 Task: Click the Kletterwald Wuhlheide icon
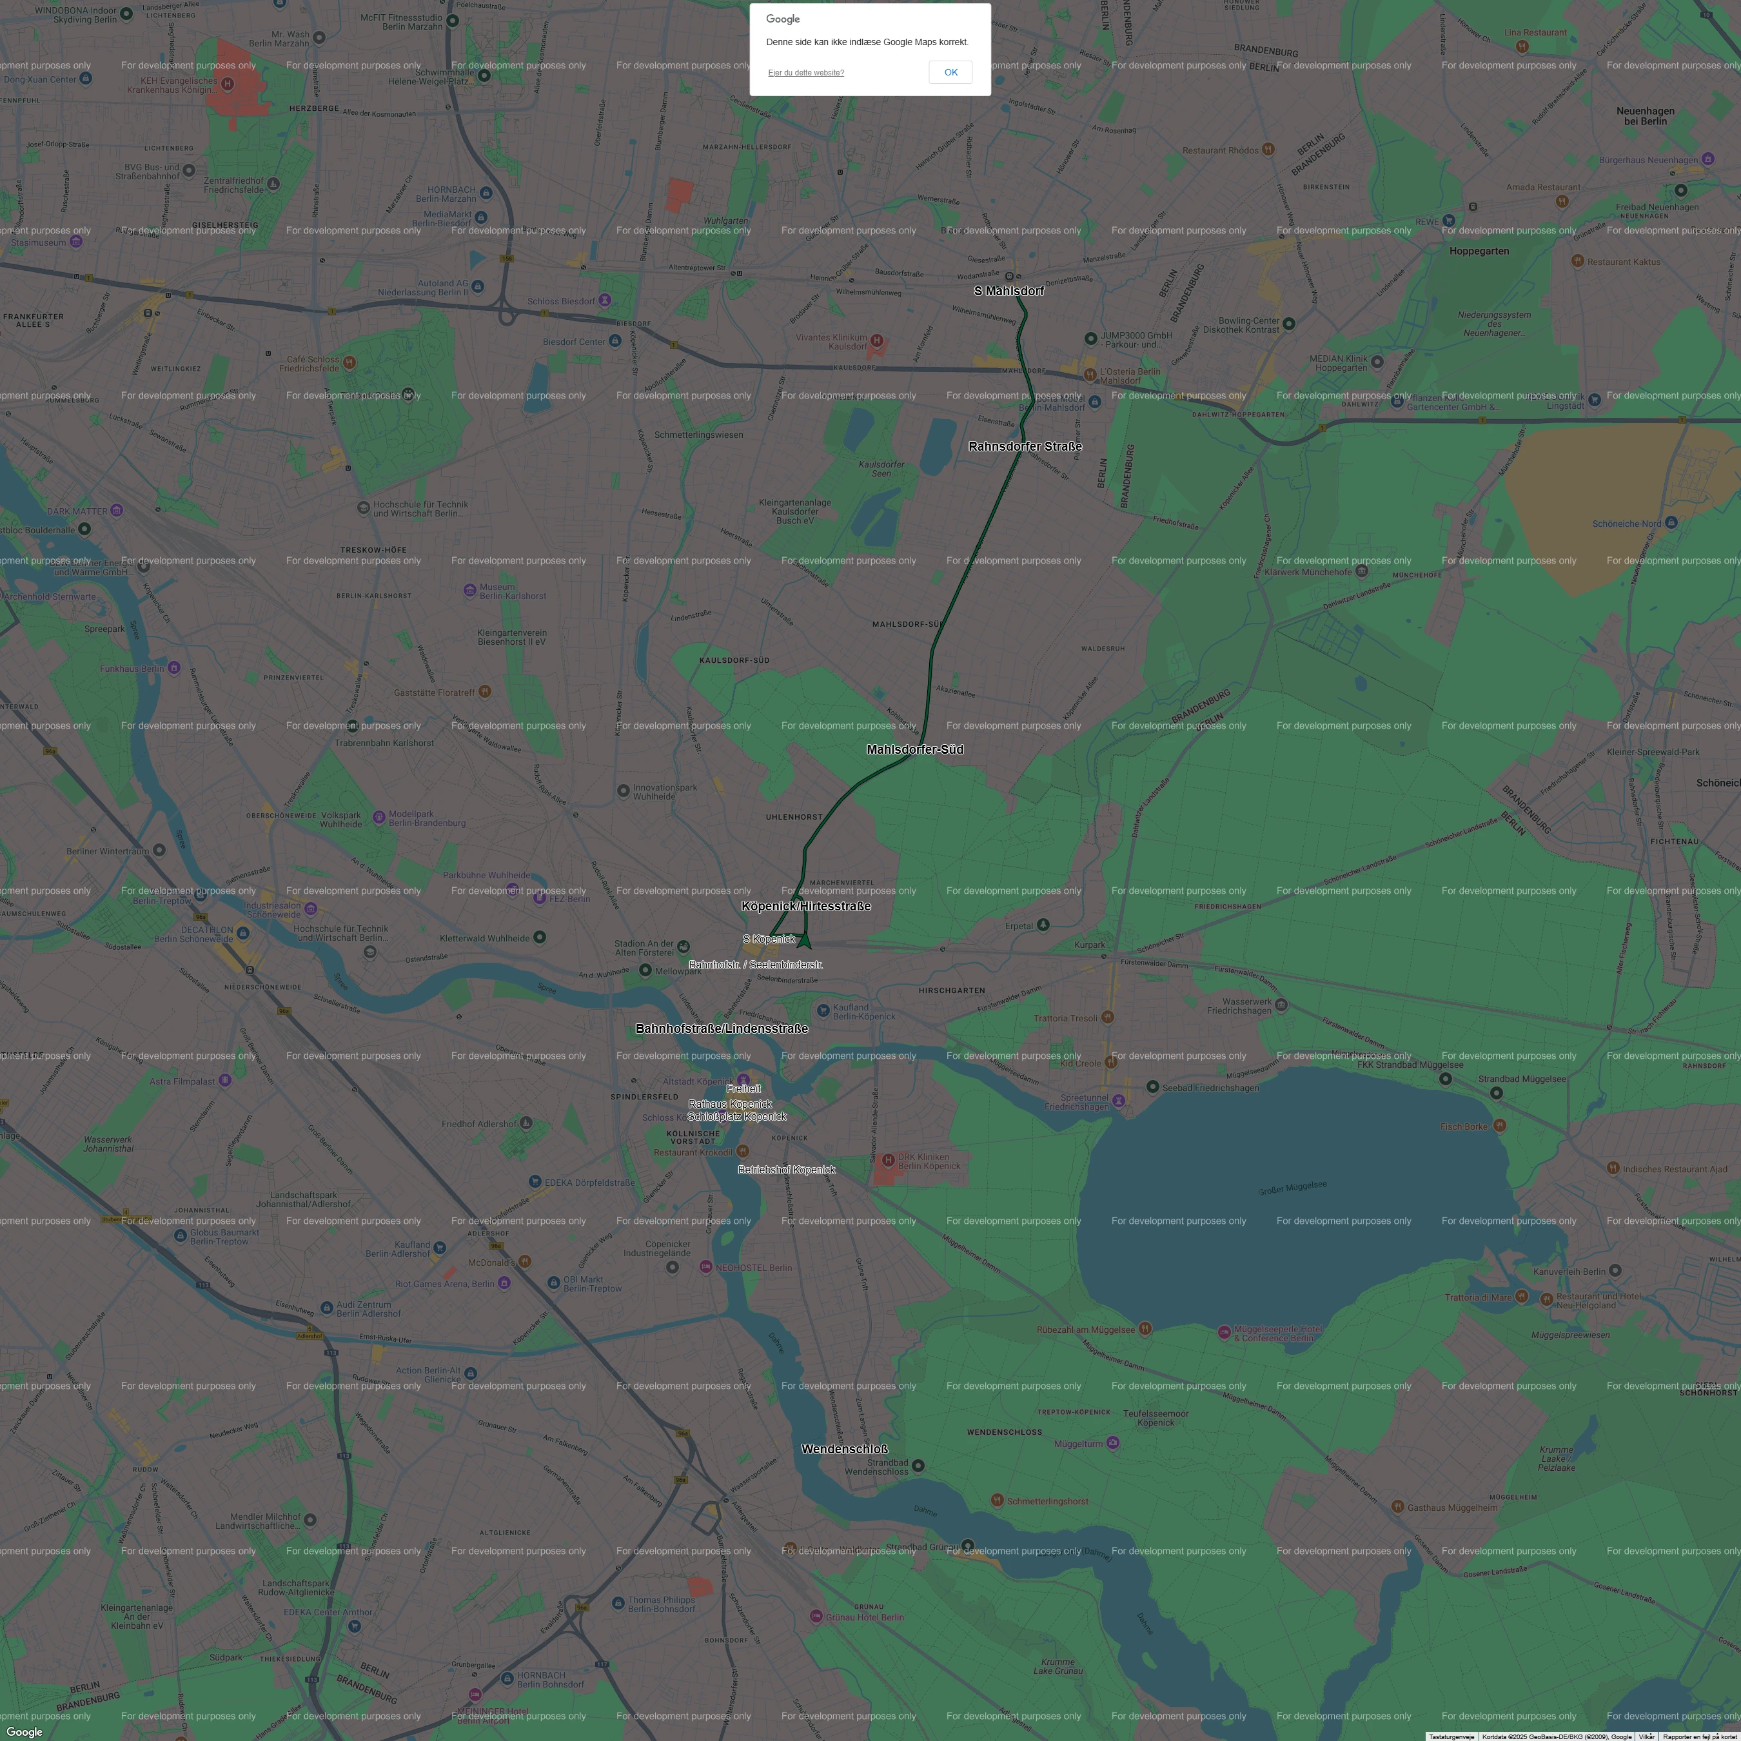540,937
